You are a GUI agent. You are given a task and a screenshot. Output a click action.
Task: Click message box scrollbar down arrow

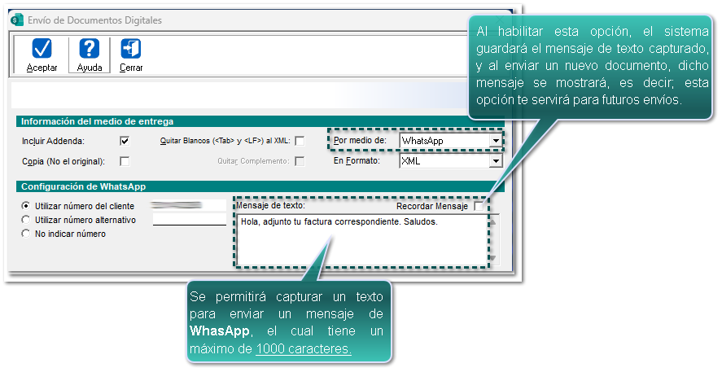492,259
